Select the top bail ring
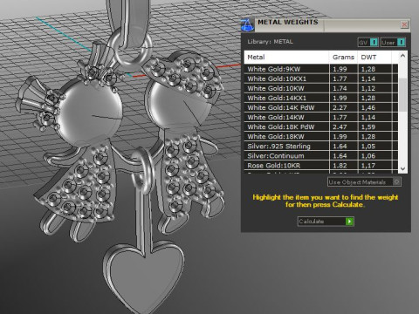This screenshot has width=419, height=314. click(x=131, y=48)
